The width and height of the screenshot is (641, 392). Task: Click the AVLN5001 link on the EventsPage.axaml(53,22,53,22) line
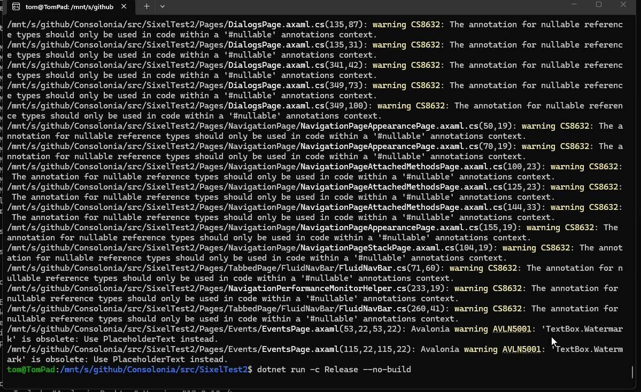[512, 329]
